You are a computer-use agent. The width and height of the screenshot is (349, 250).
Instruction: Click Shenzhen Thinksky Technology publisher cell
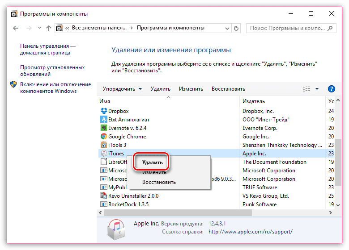[282, 145]
